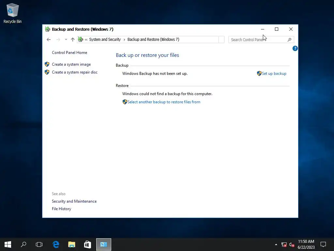Click shield icon beside Select another backup
Viewport: 334px width, 251px height.
pyautogui.click(x=125, y=102)
